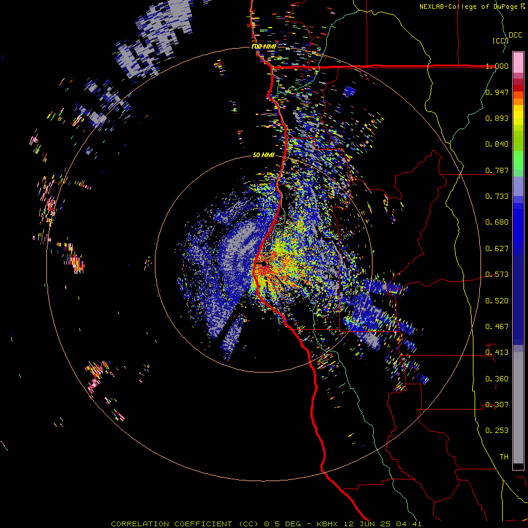Viewport: 528px width, 528px height.
Task: Click the DCC label above the color scale
Action: (516, 35)
